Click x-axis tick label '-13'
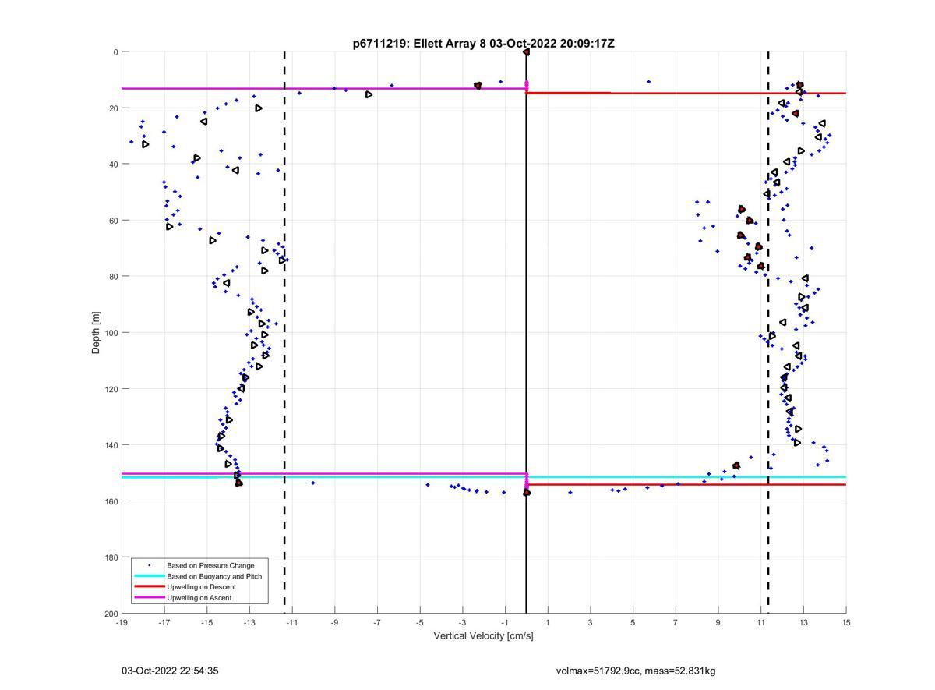Screen dimensions: 935x690 (x=249, y=623)
